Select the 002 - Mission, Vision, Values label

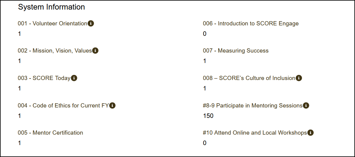pyautogui.click(x=55, y=51)
